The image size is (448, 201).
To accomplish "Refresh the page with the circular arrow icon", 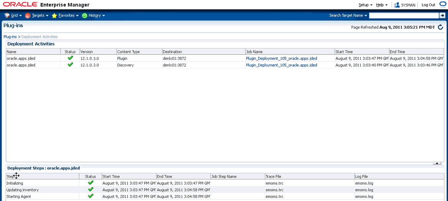I will click(x=440, y=27).
